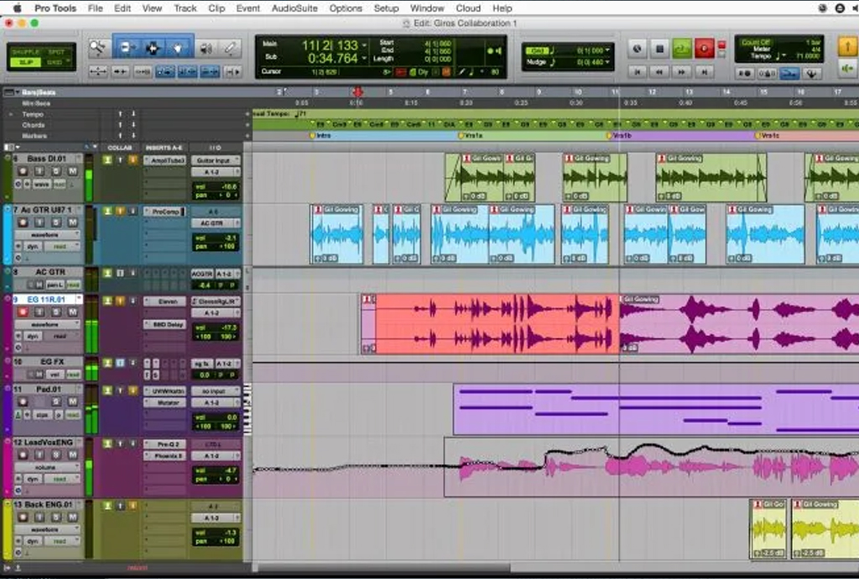Select the Pencil tool

[229, 48]
